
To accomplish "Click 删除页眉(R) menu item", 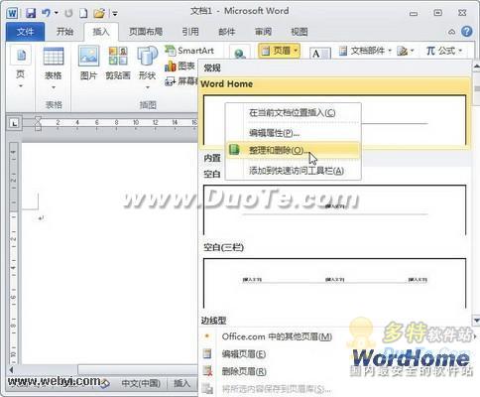I will click(x=244, y=371).
